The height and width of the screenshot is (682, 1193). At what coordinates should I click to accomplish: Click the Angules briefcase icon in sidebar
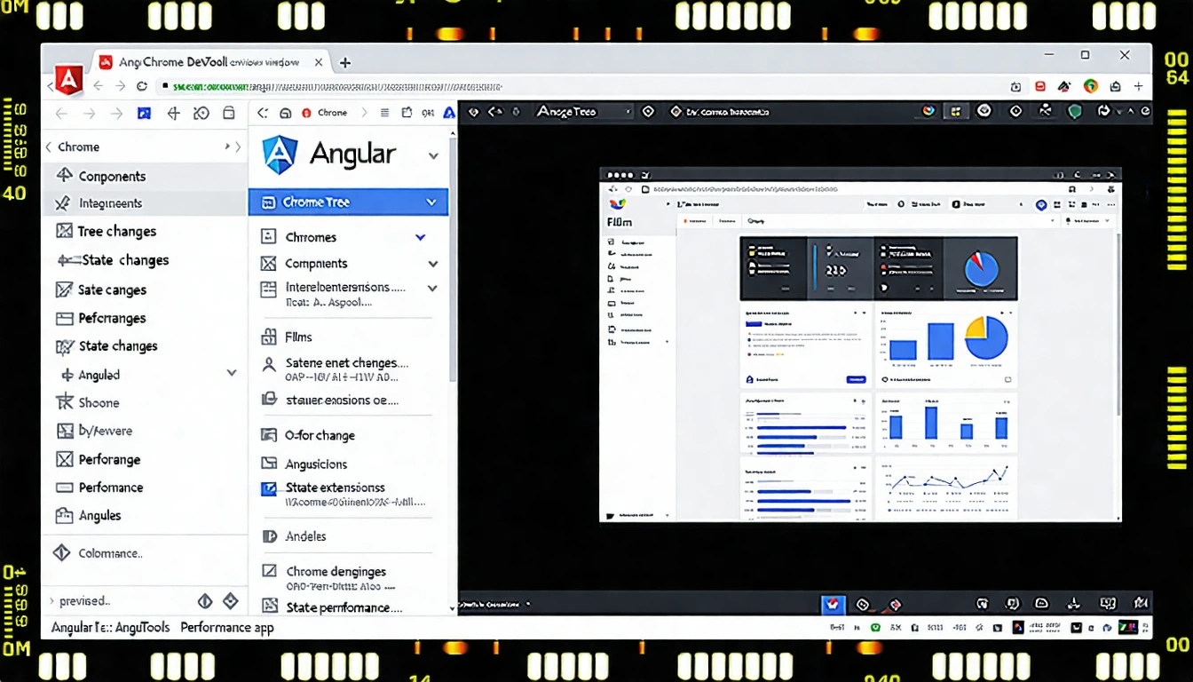pyautogui.click(x=64, y=515)
